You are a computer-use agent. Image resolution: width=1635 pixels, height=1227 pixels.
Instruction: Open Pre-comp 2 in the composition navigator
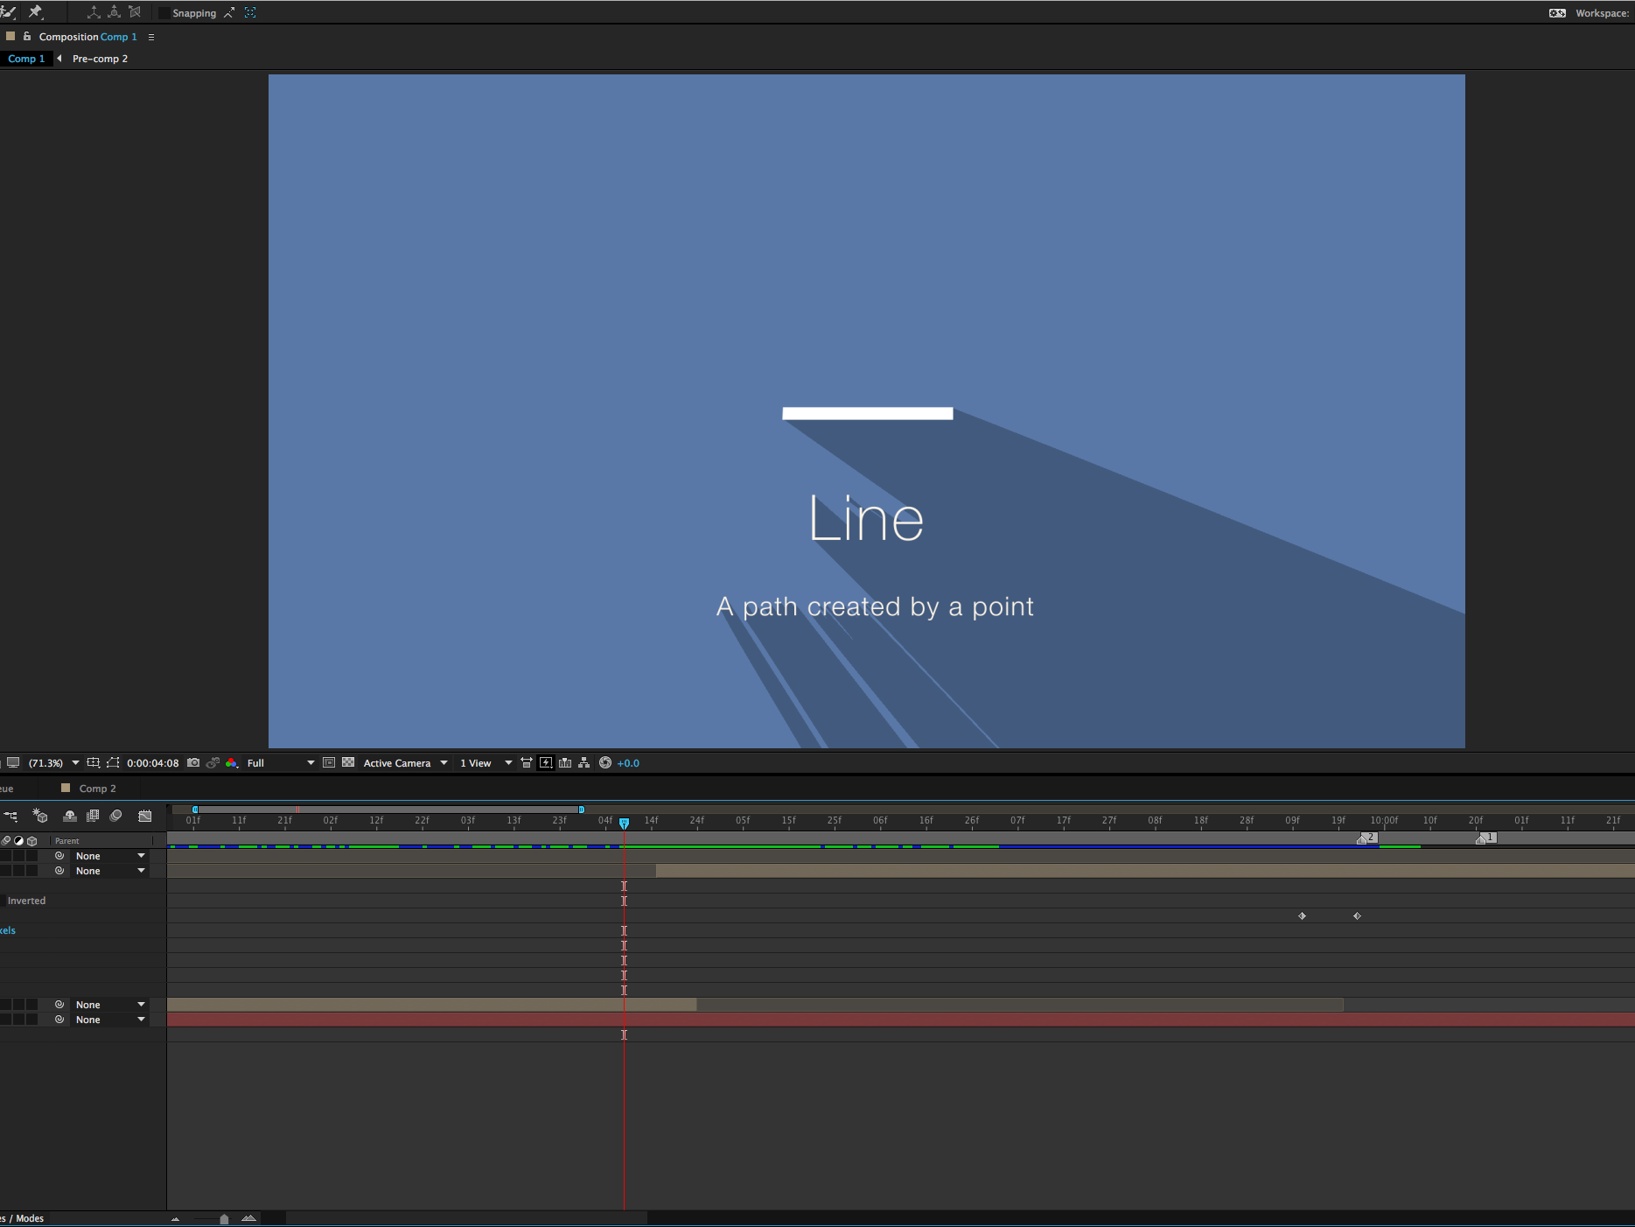pos(100,59)
